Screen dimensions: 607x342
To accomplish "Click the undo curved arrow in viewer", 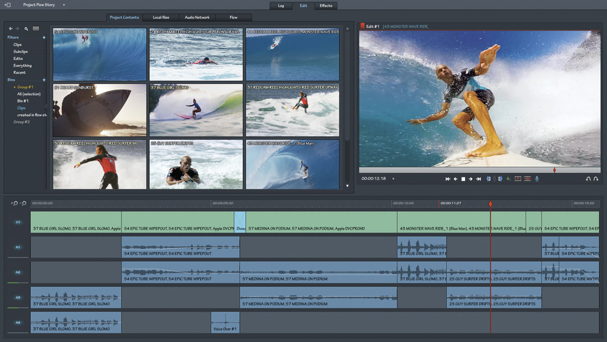I will click(588, 179).
